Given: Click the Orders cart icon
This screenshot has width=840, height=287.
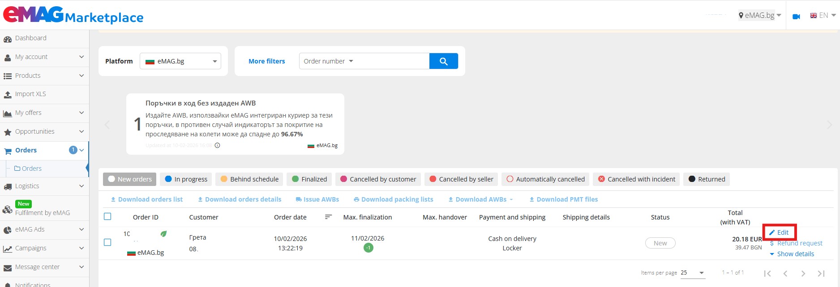Looking at the screenshot, I should pyautogui.click(x=8, y=151).
